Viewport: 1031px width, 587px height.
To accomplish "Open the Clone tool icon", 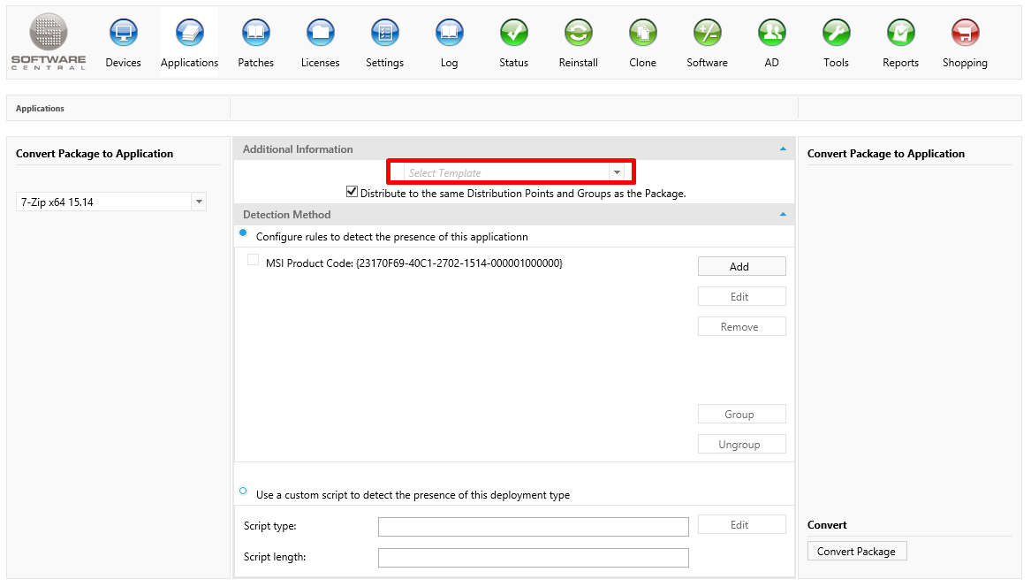I will [x=642, y=34].
